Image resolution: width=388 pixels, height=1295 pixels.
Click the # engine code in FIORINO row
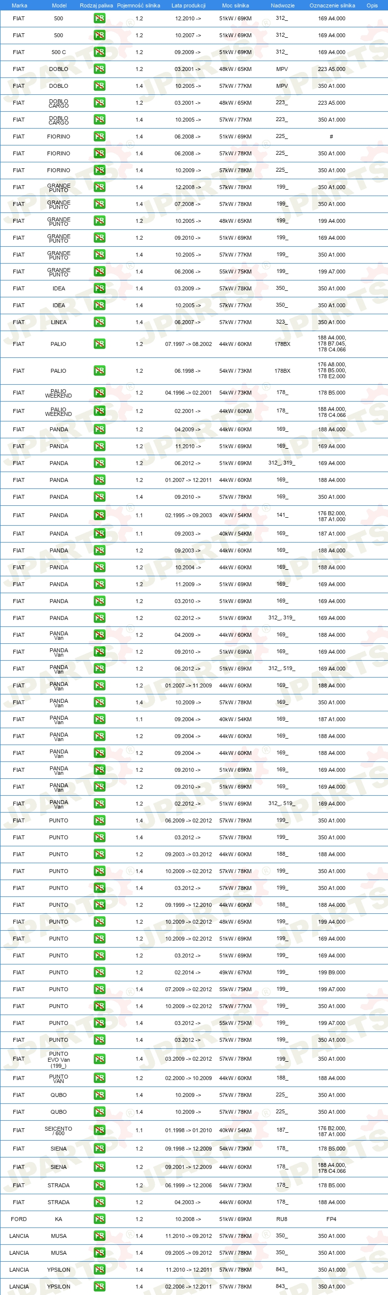(x=331, y=136)
